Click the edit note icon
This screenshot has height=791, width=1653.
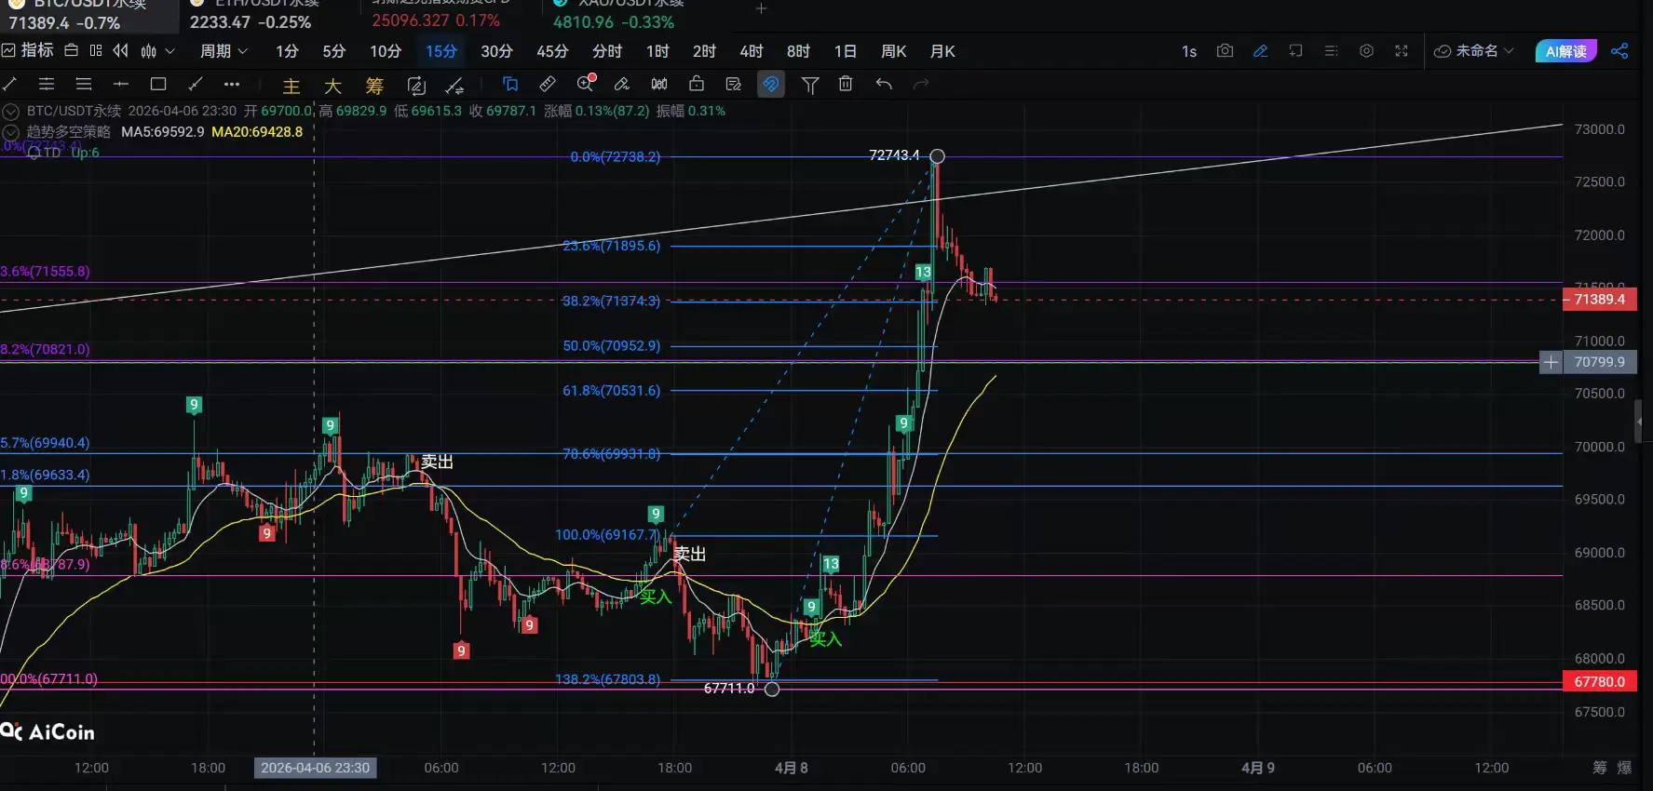pos(734,85)
